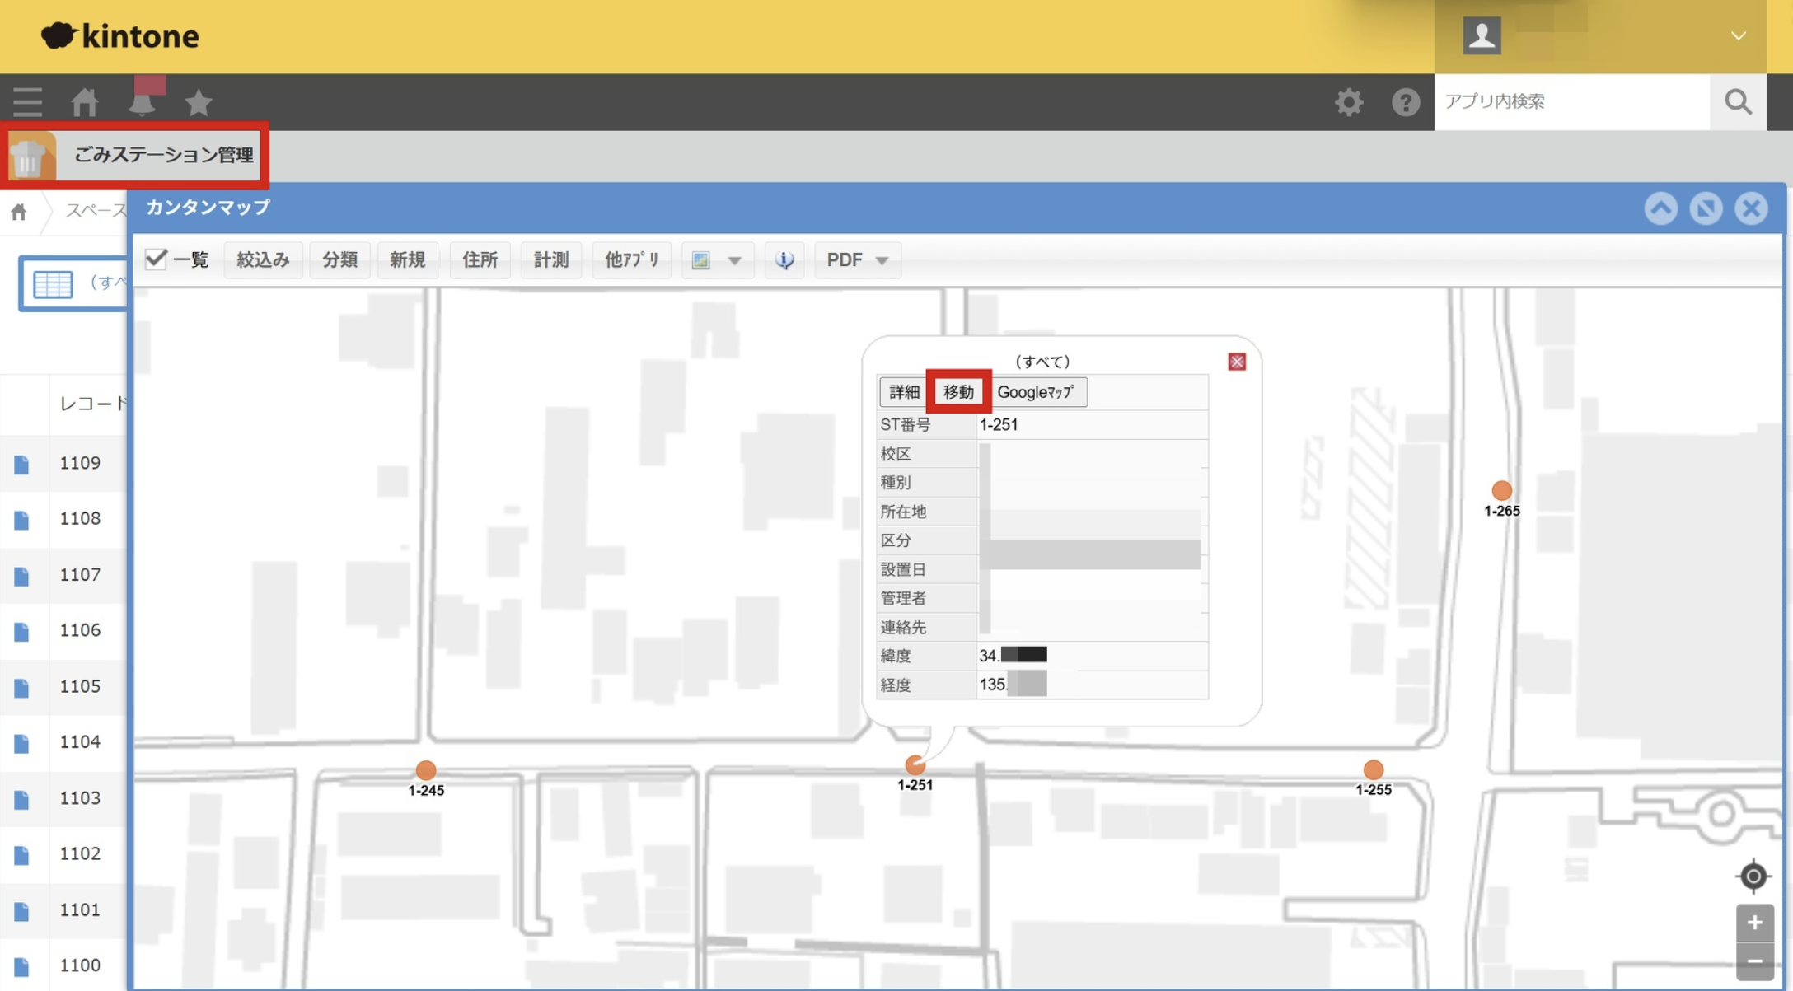The image size is (1793, 991).
Task: Go to the kintone home icon
Action: (85, 102)
